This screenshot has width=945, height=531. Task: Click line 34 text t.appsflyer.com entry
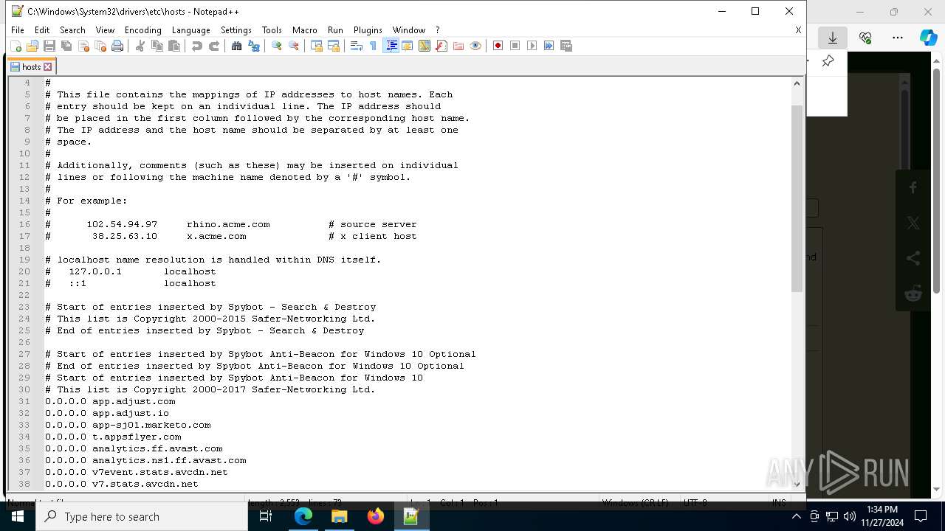point(113,437)
